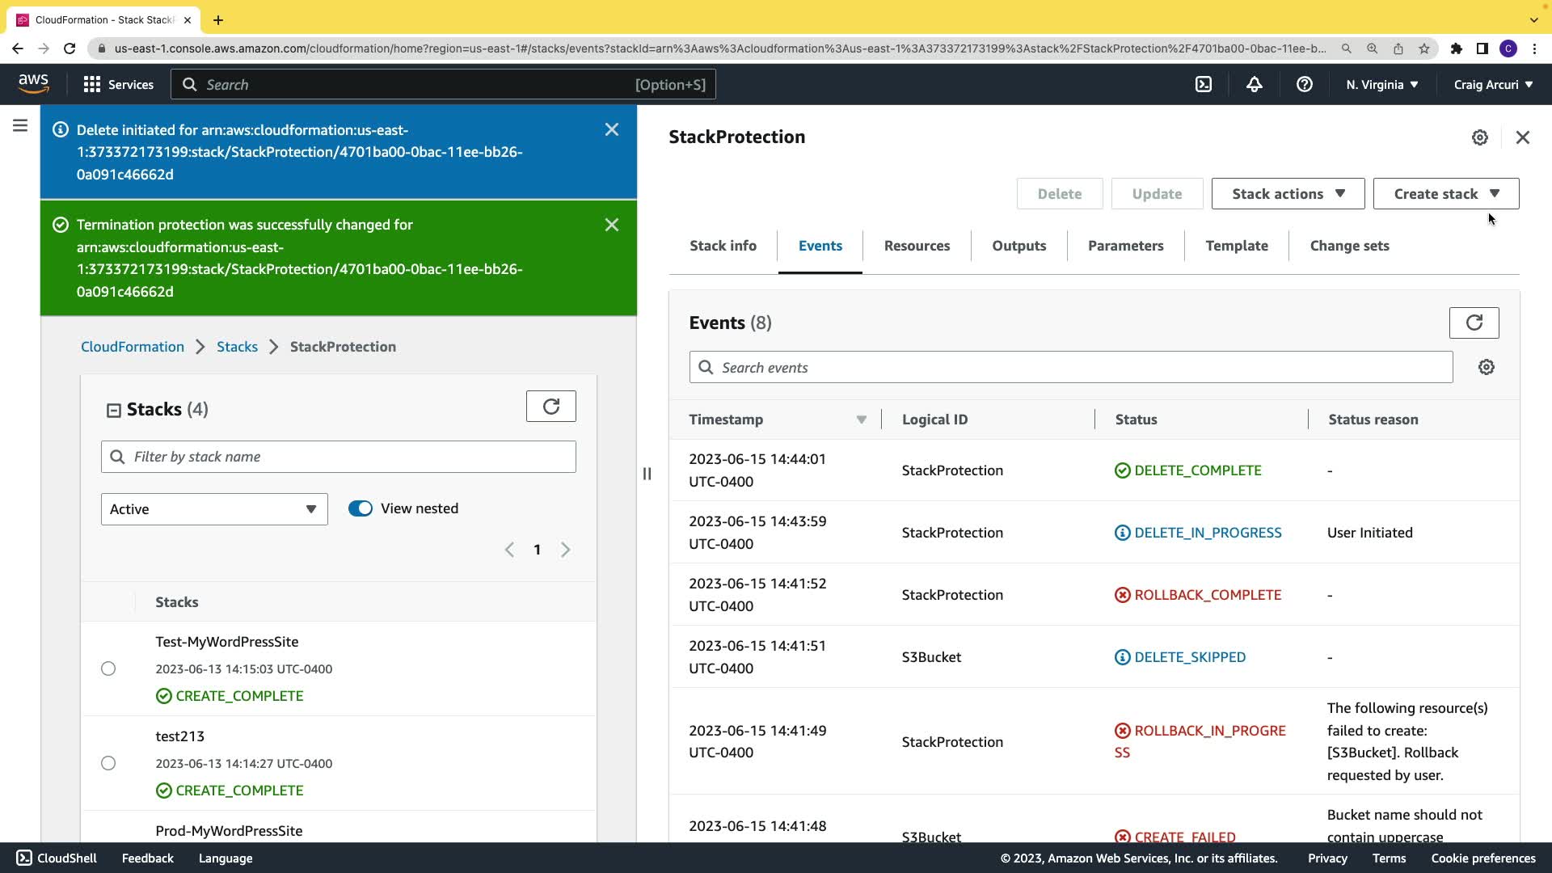
Task: Click the Search events input field
Action: pos(1070,368)
